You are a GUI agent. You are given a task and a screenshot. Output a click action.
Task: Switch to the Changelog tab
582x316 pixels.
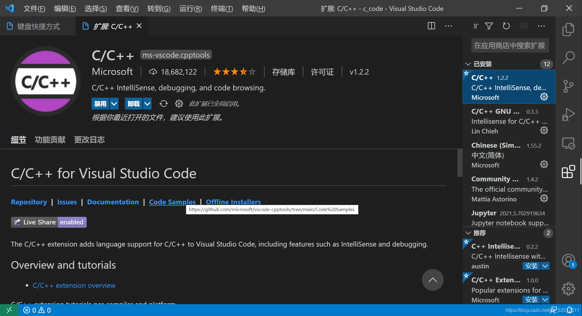[89, 140]
